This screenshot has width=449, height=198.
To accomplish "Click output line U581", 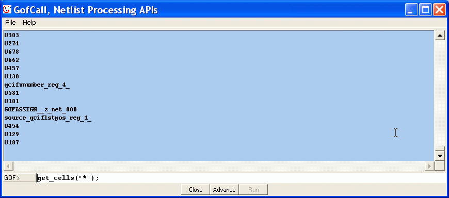I will point(12,93).
